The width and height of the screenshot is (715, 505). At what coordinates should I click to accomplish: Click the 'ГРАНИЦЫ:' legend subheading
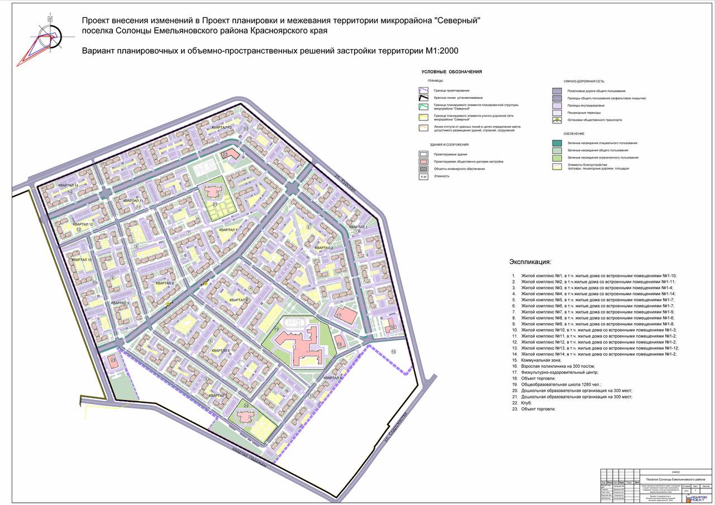tap(435, 81)
